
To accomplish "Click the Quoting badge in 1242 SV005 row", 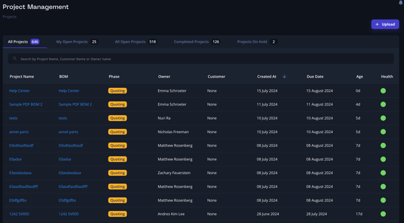I will tap(118, 214).
